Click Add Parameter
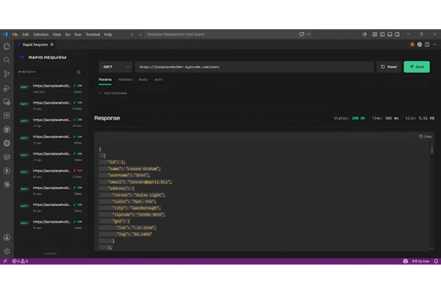441x294 pixels. [113, 93]
